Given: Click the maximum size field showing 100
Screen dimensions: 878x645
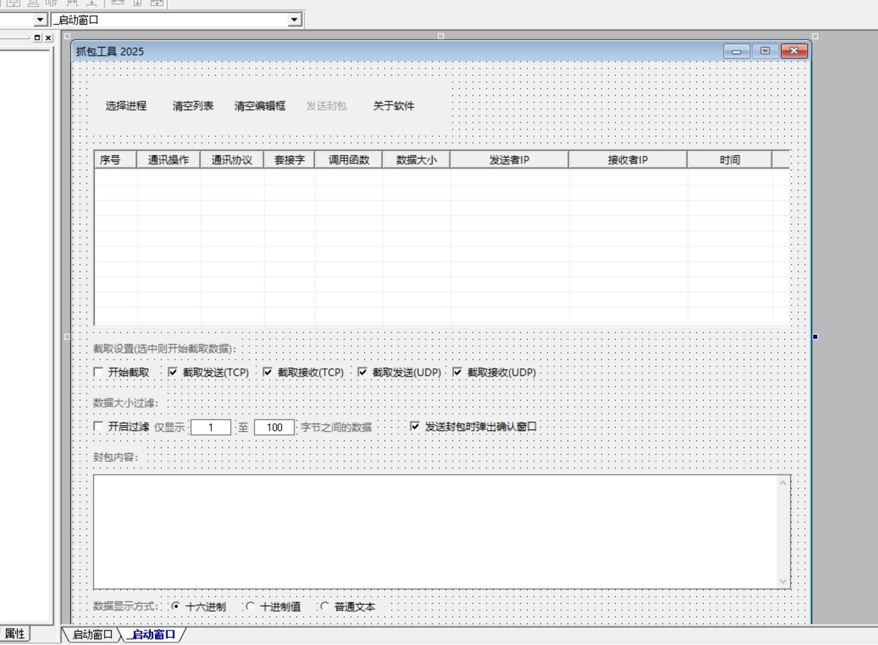Looking at the screenshot, I should click(x=274, y=427).
